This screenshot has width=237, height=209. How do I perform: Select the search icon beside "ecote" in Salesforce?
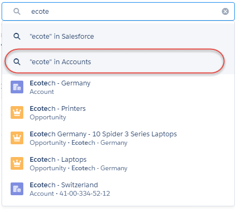pos(17,37)
